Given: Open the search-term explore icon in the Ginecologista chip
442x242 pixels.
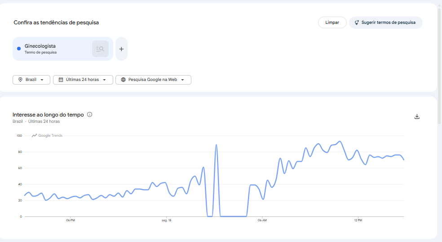Looking at the screenshot, I should click(x=100, y=49).
